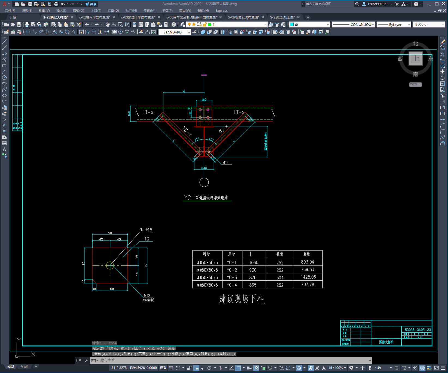Click the Cut scissors icon in standard toolbar

(x=53, y=24)
